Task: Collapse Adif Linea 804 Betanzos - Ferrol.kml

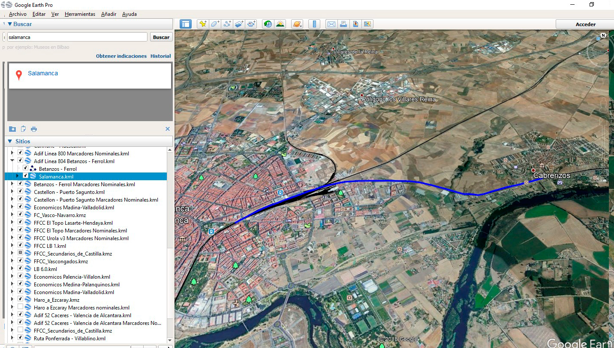Action: 12,161
